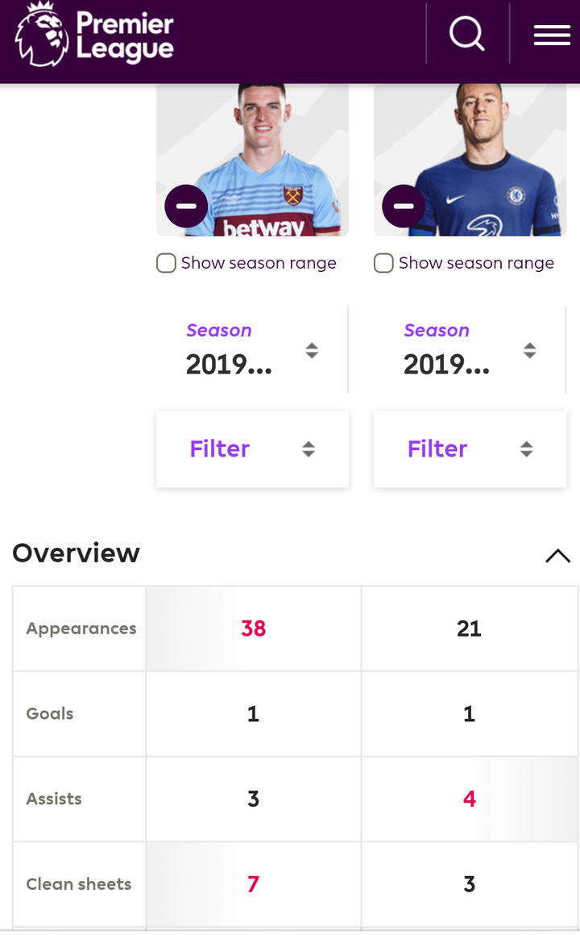
Task: Click the left player's 38 appearances value
Action: pos(253,628)
